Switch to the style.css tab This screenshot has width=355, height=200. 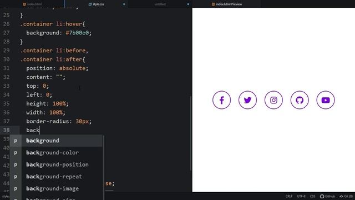(x=96, y=4)
